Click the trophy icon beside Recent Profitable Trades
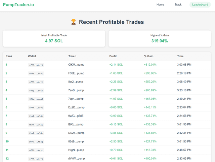Screen dimensions: 215x162 click(74, 22)
